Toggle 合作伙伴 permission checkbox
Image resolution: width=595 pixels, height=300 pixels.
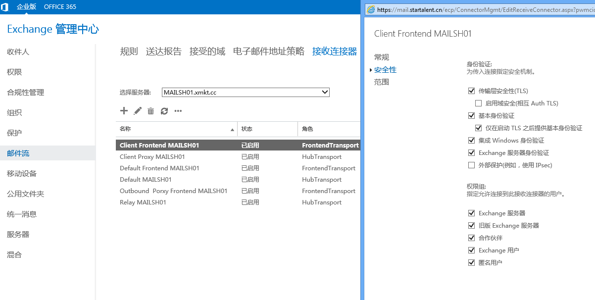point(471,238)
